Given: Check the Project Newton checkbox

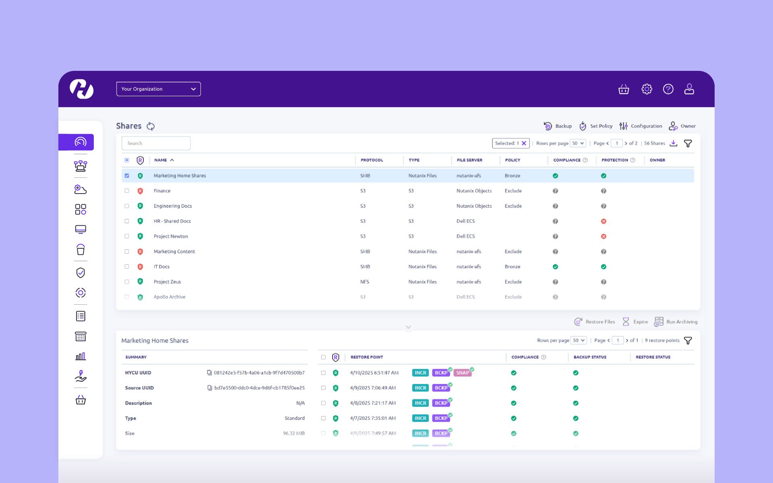Looking at the screenshot, I should pyautogui.click(x=127, y=236).
